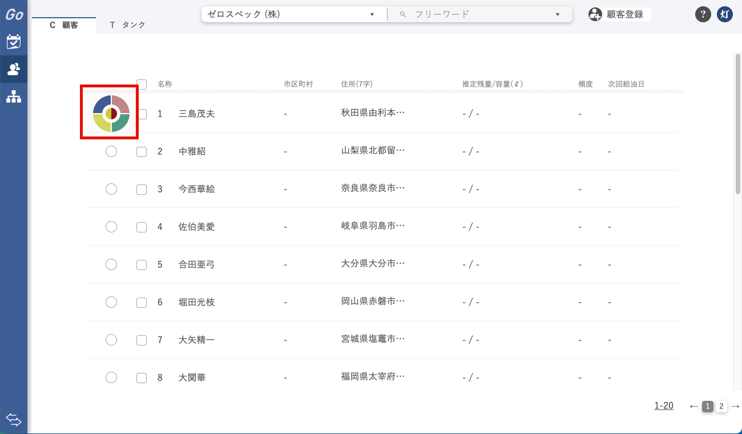
Task: Check the box for 大矢精一
Action: point(142,340)
